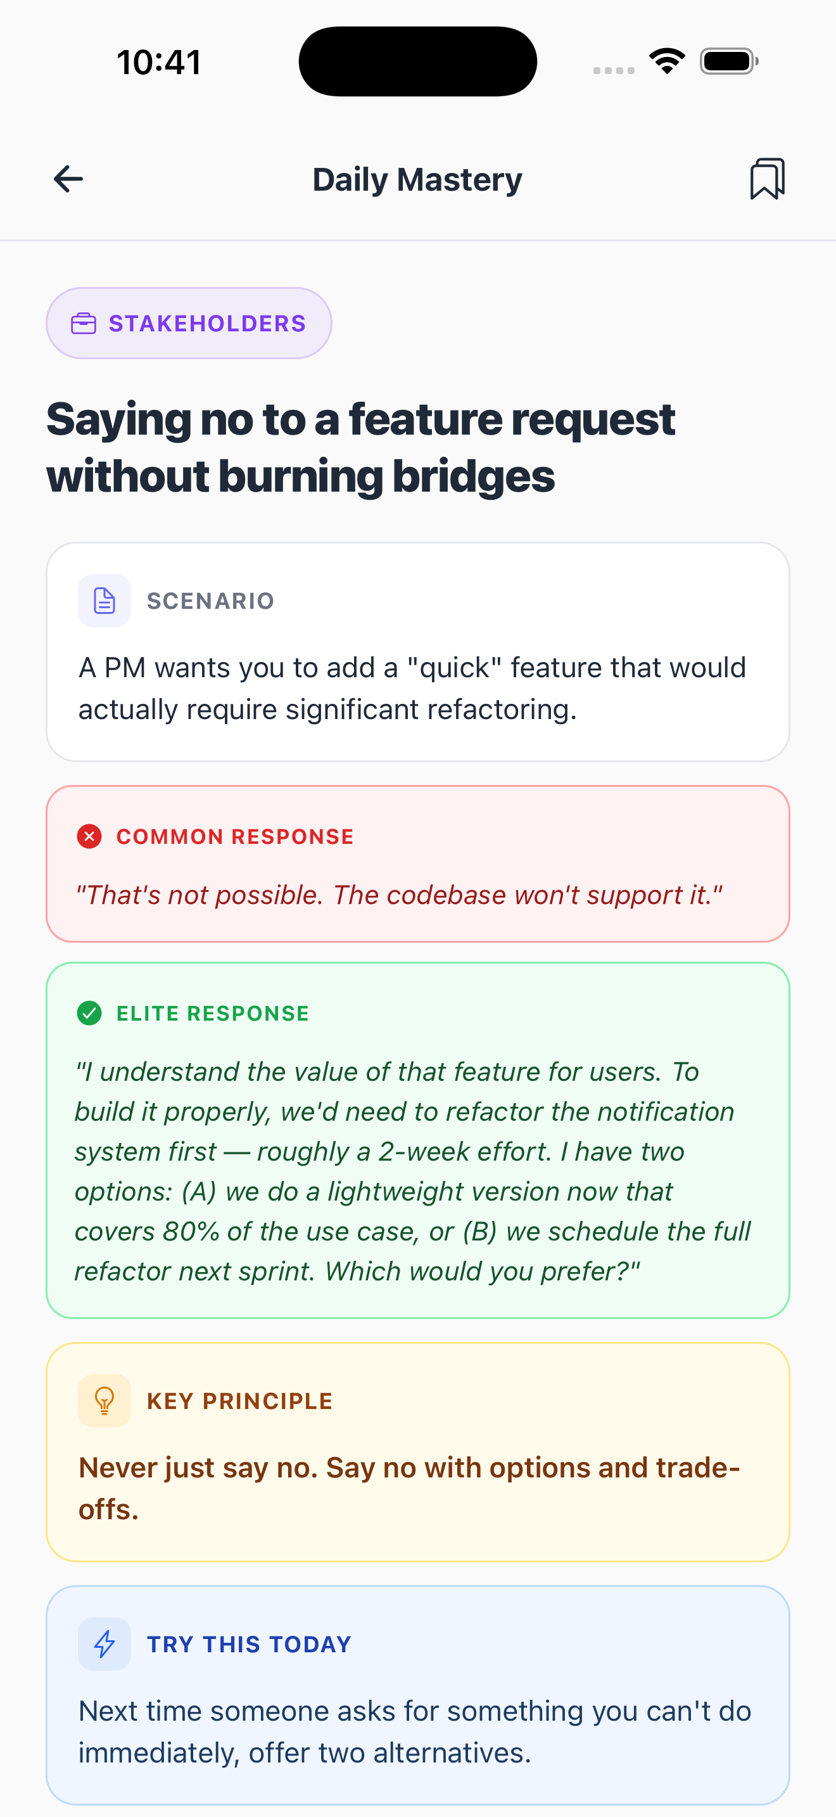This screenshot has width=836, height=1817.
Task: Tap the battery status icon
Action: 729,61
